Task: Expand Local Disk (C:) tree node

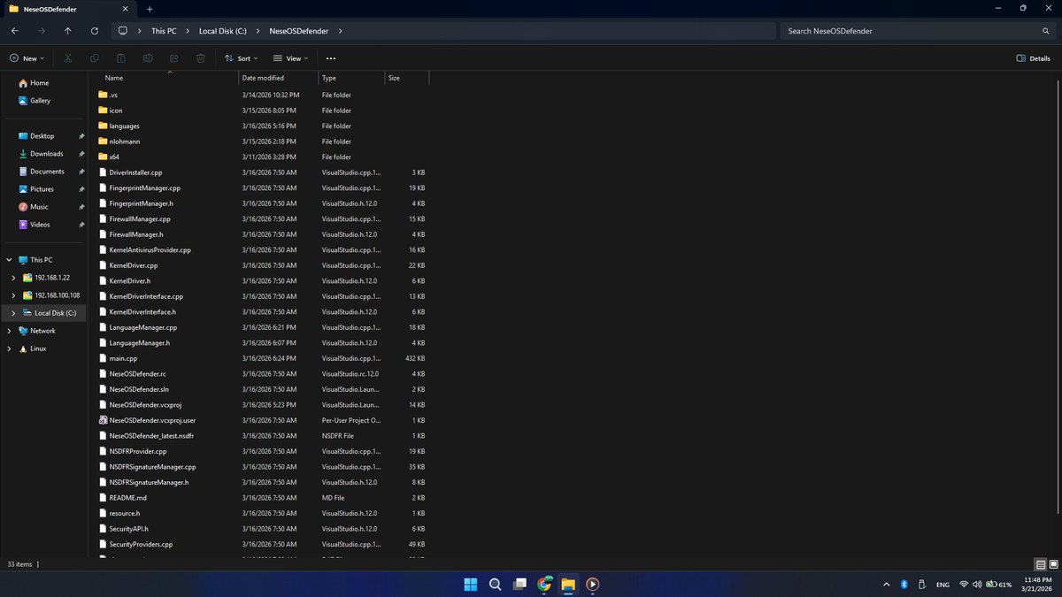Action: point(13,313)
